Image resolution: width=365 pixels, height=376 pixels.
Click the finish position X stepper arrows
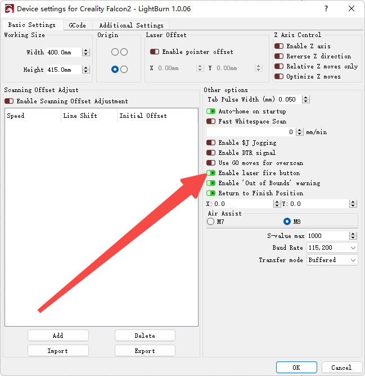point(277,204)
